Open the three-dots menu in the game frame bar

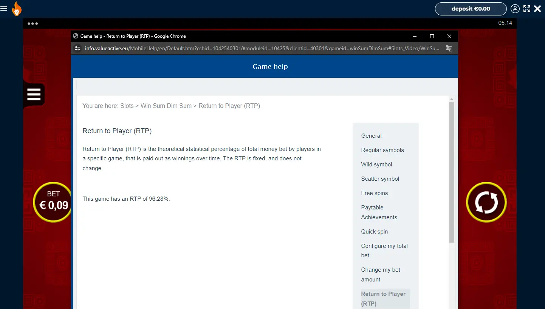[33, 23]
